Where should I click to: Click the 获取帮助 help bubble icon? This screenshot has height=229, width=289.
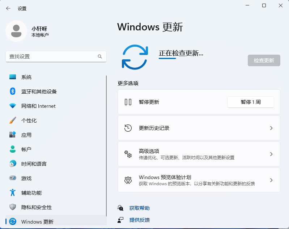coord(120,208)
